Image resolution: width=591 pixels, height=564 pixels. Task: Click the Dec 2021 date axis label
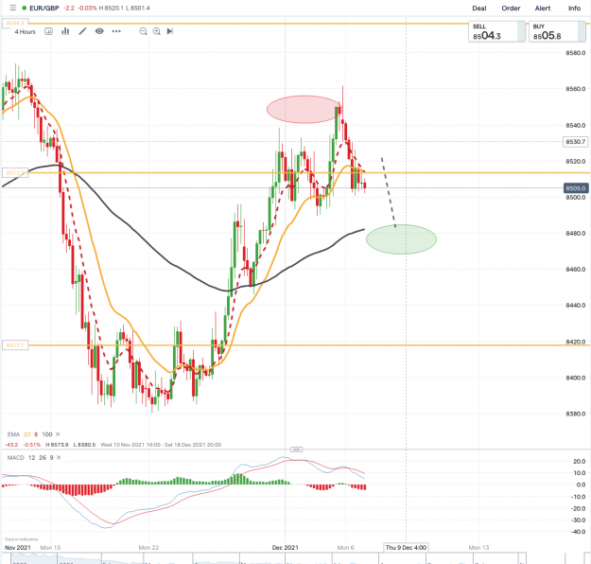(x=285, y=547)
